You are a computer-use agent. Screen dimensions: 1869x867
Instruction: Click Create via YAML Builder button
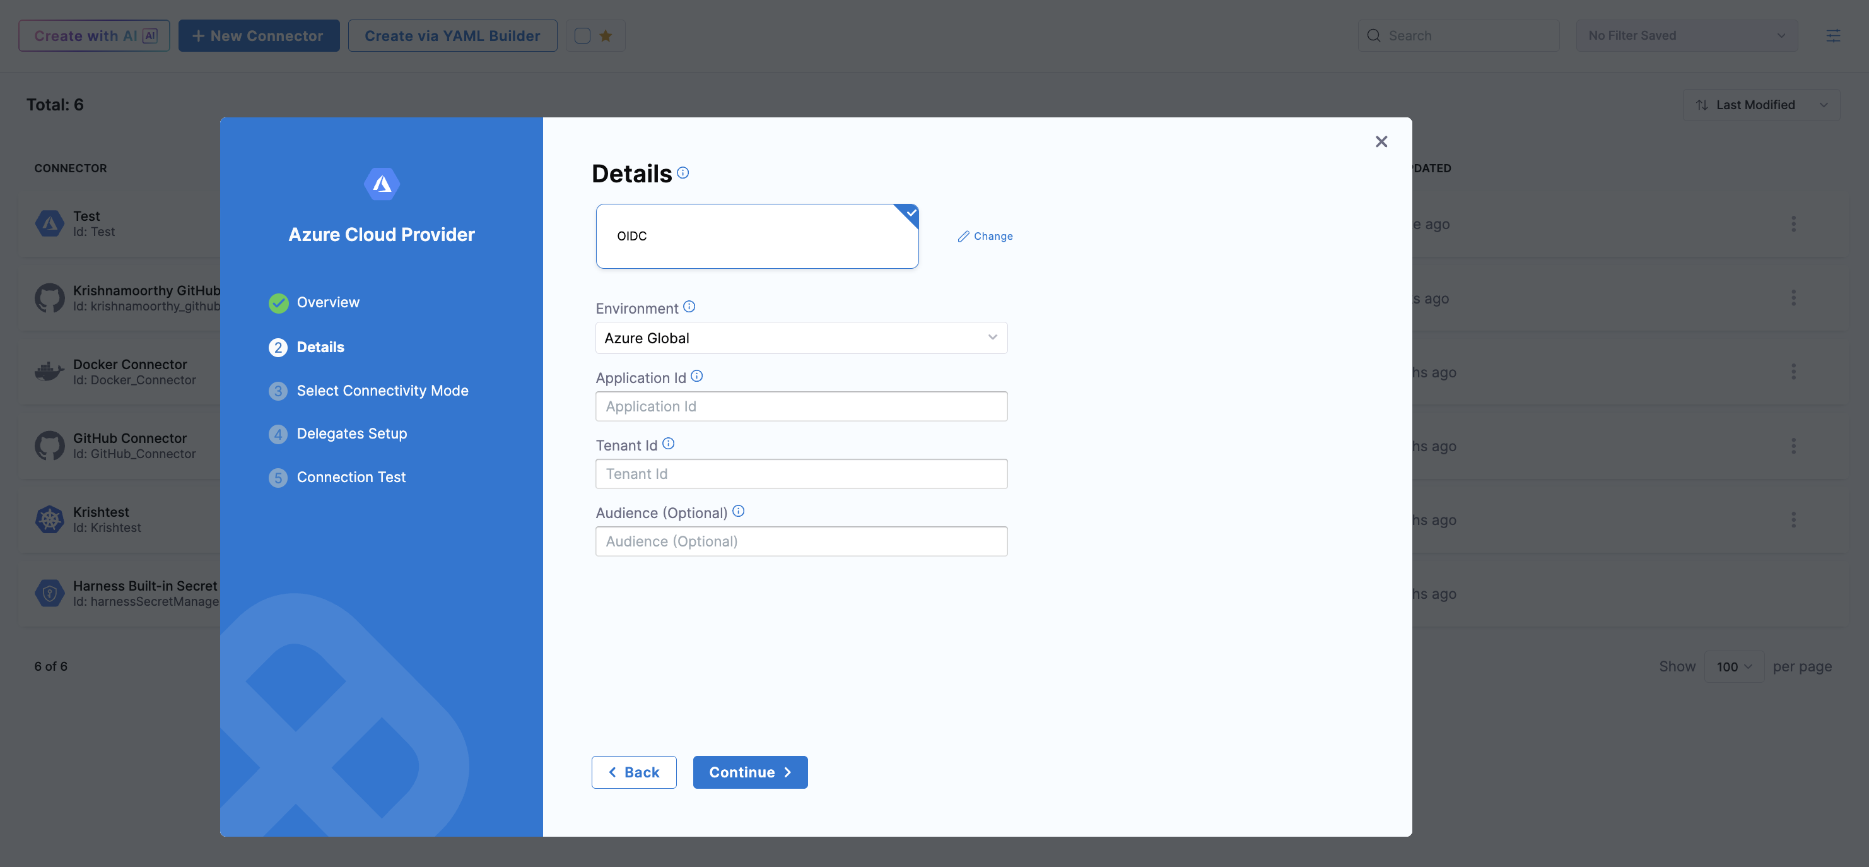coord(452,35)
